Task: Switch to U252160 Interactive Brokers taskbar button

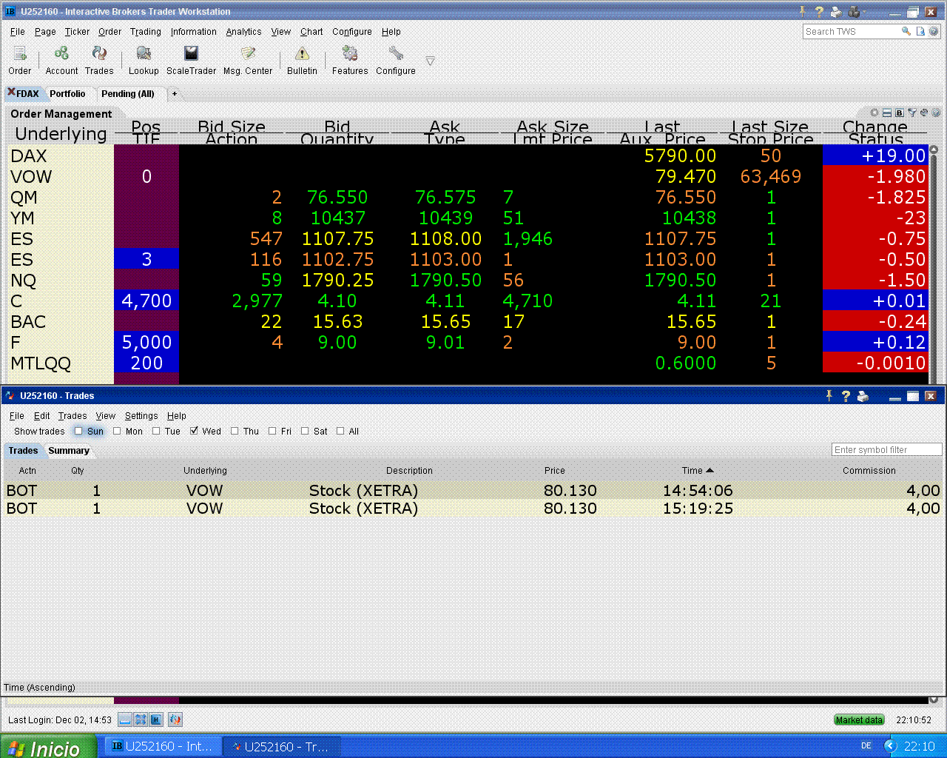Action: pos(161,746)
